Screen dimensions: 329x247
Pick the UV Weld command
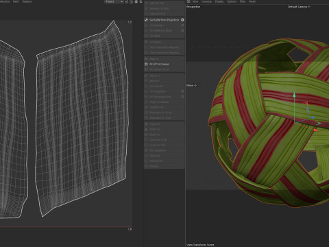tap(164, 36)
